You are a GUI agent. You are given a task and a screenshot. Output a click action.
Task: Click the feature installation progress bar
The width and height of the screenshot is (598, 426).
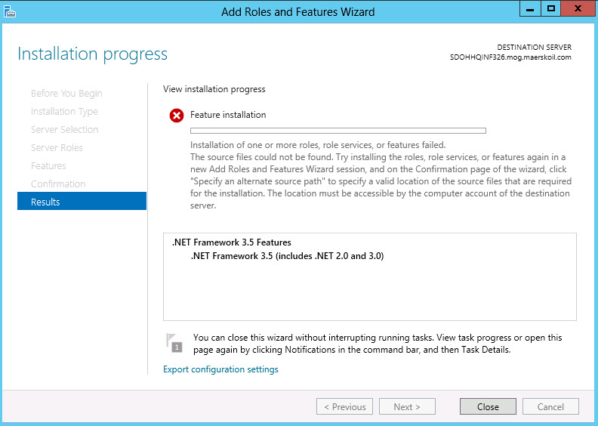338,131
